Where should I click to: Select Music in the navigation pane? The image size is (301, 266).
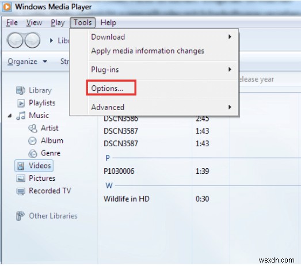[x=39, y=116]
